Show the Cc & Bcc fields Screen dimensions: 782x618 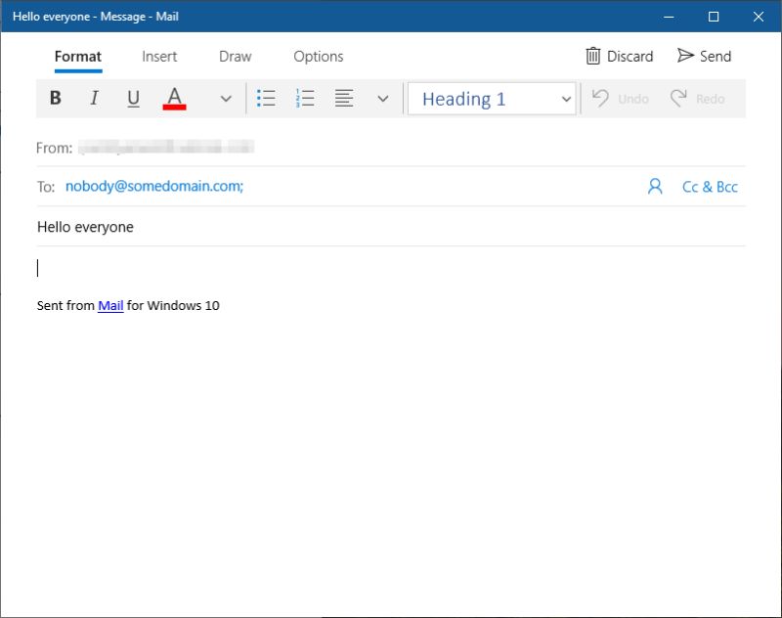[x=711, y=186]
